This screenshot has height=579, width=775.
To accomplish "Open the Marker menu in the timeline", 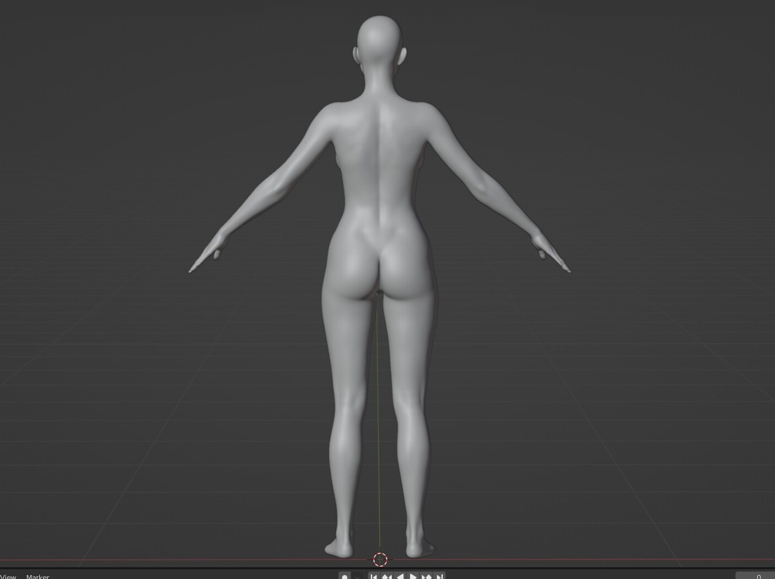I will coord(37,576).
